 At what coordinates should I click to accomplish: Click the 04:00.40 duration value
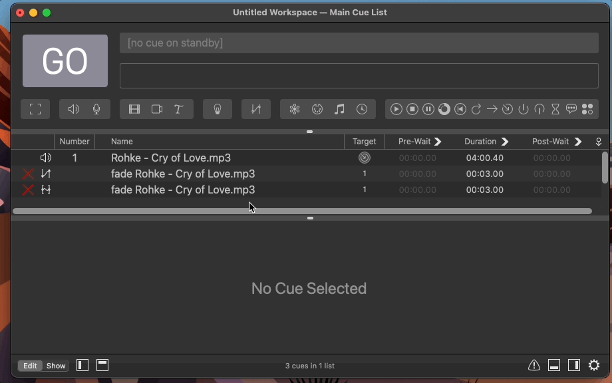pyautogui.click(x=485, y=158)
